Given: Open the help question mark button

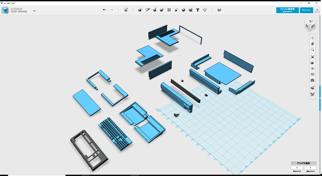Looking at the screenshot, I should (x=317, y=10).
